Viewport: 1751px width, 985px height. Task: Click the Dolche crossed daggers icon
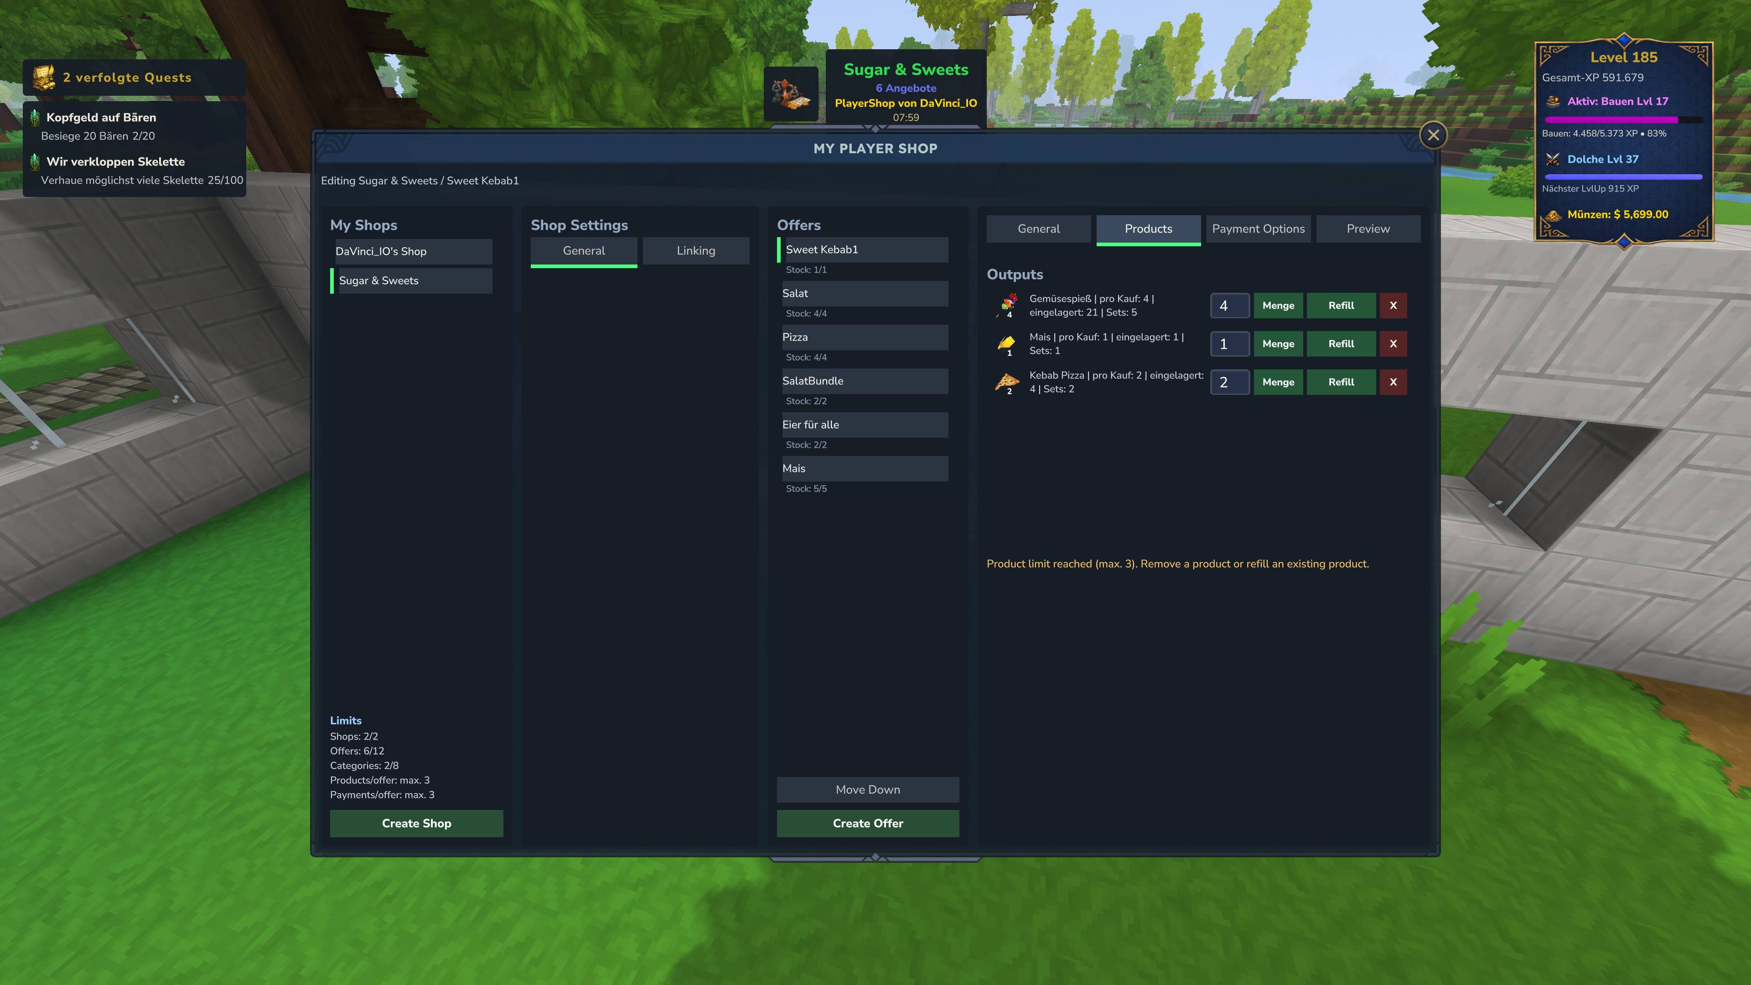tap(1553, 159)
